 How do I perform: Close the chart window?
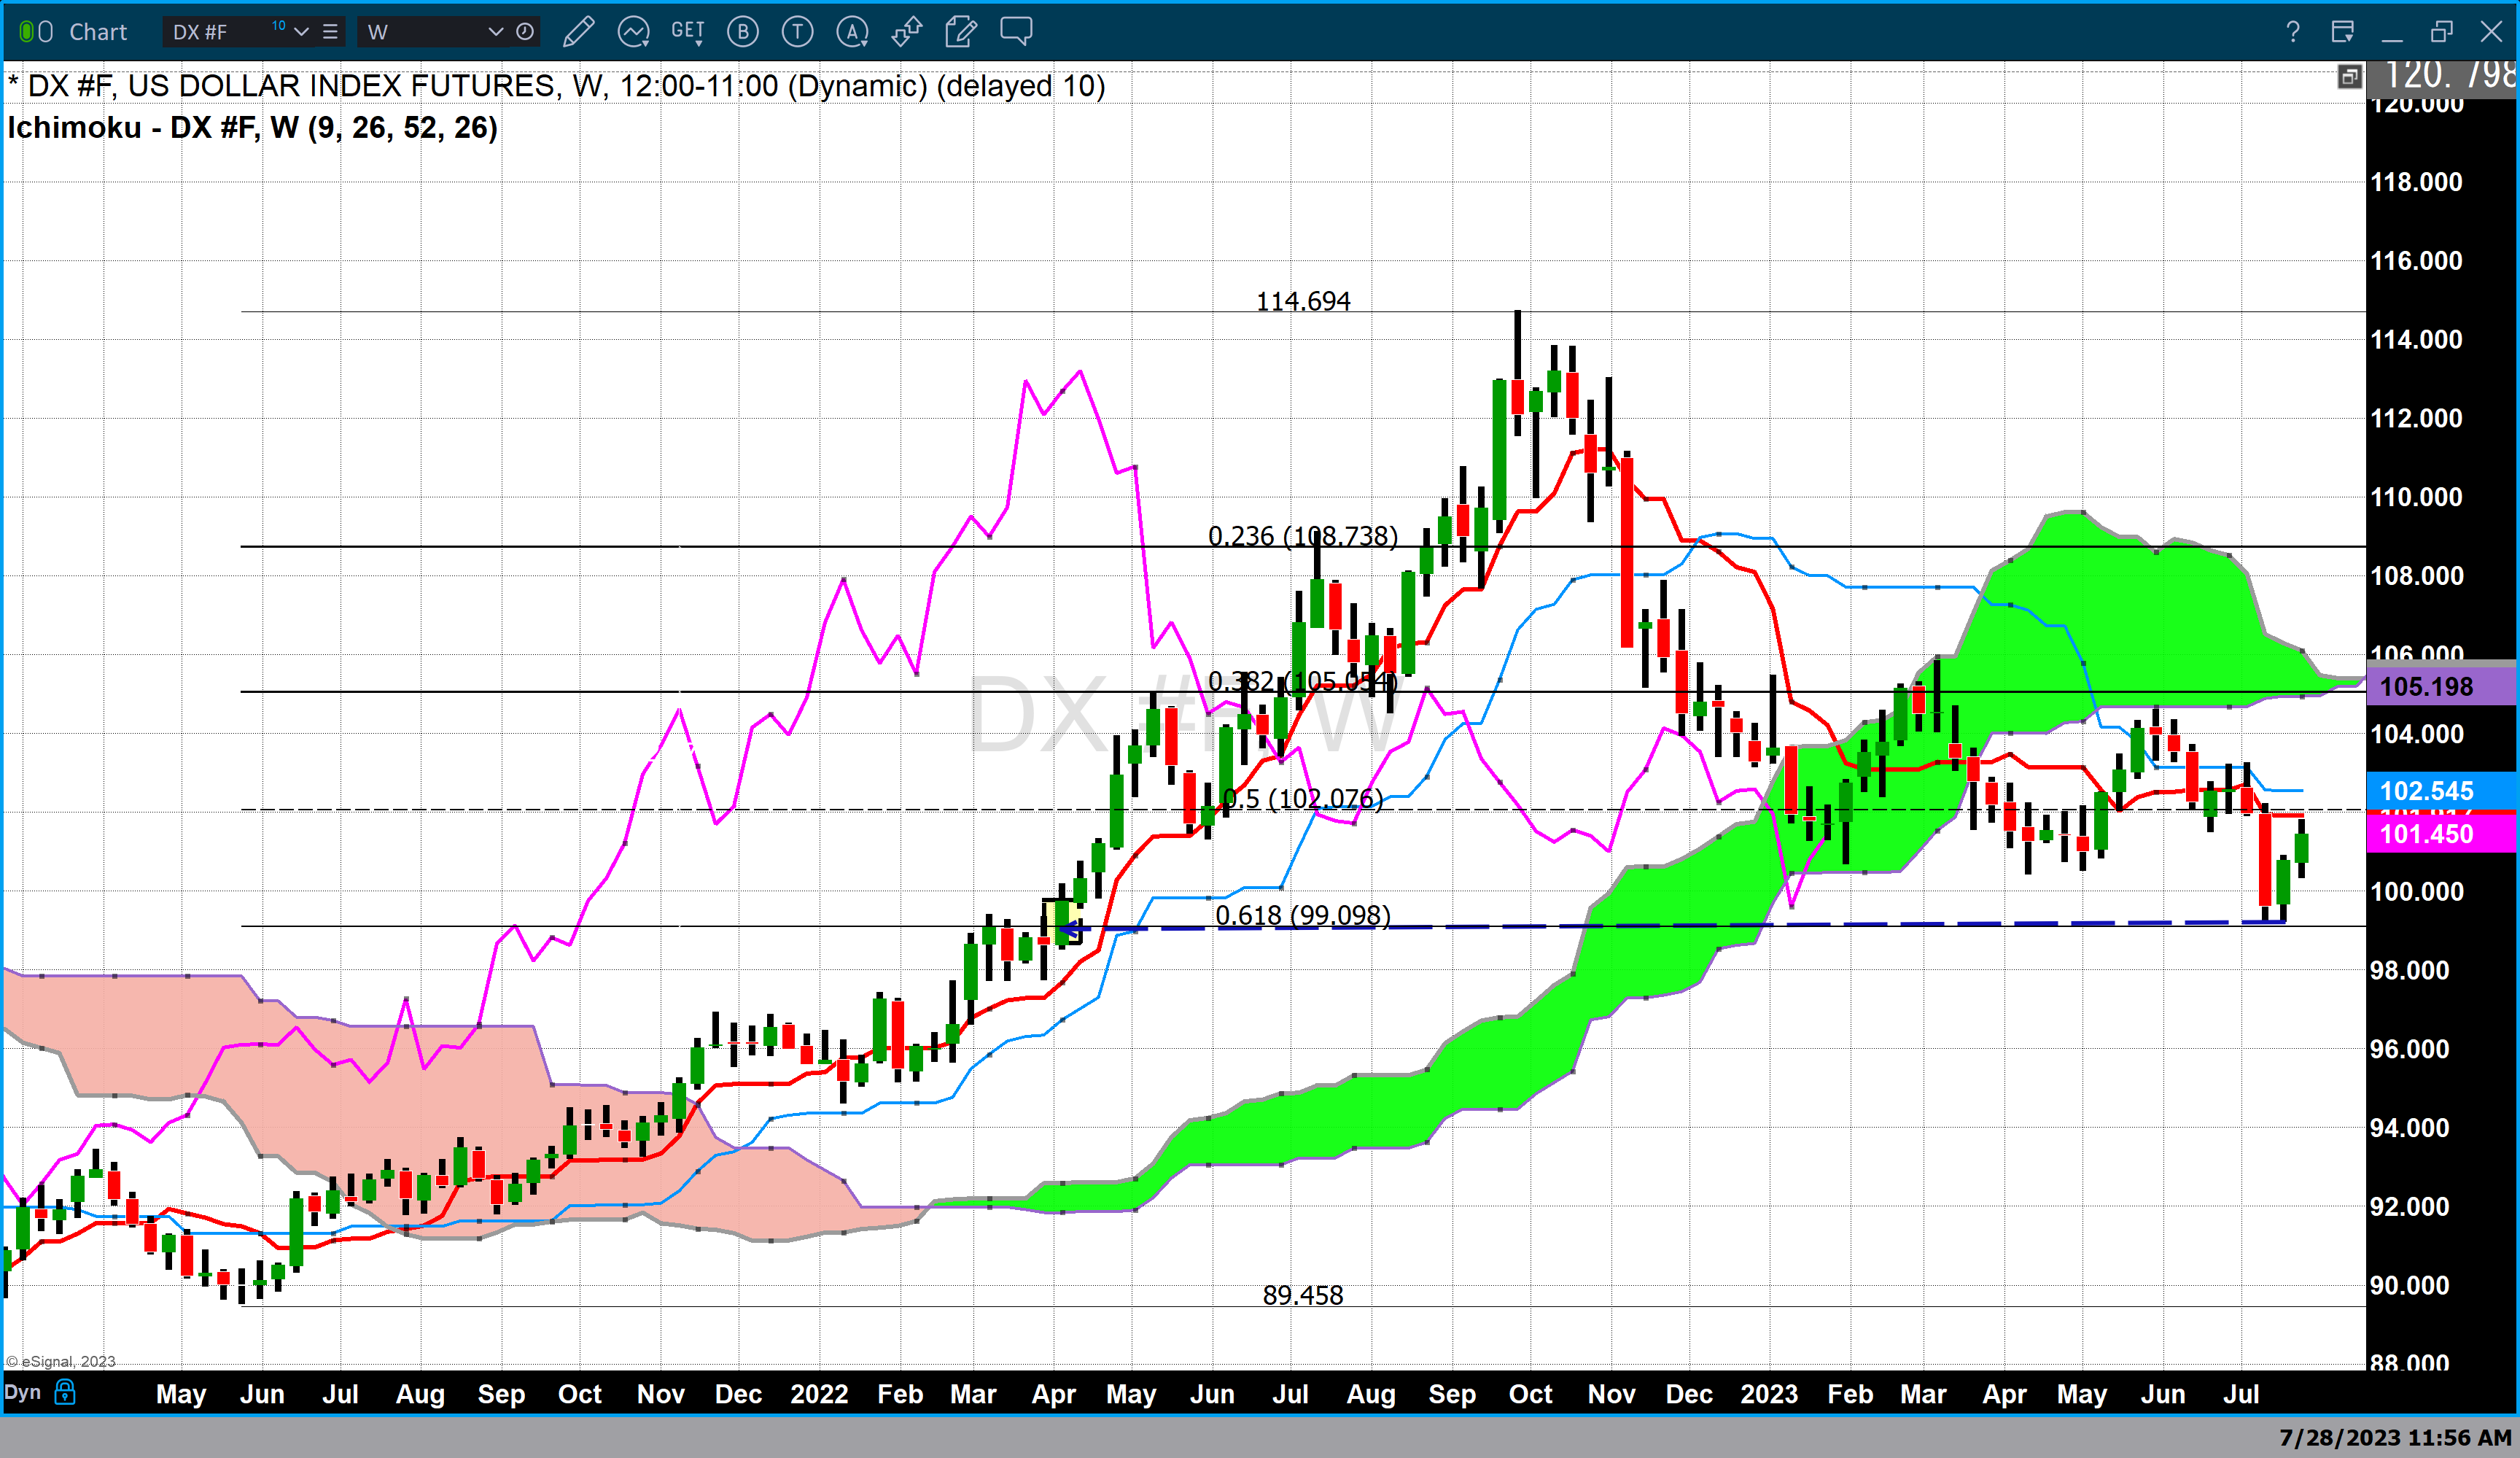click(x=2491, y=32)
